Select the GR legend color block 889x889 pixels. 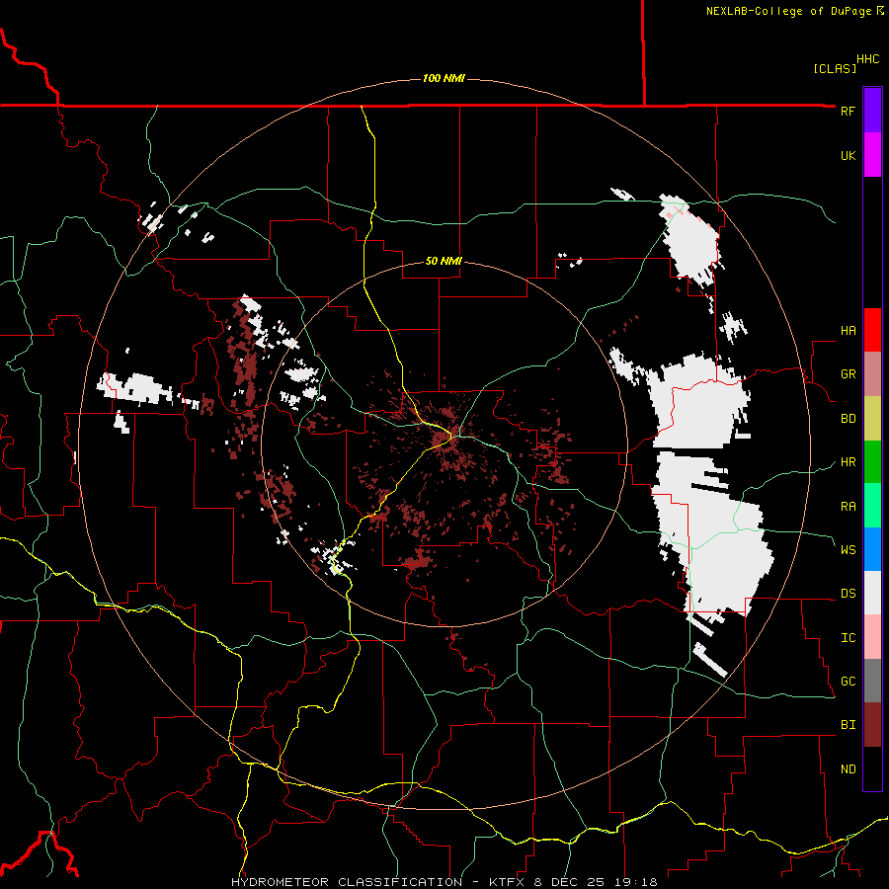pyautogui.click(x=872, y=373)
